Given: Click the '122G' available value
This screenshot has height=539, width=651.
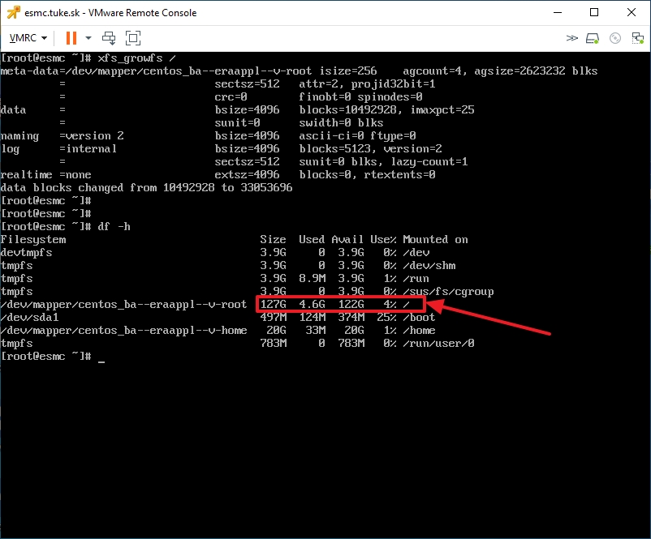Looking at the screenshot, I should (351, 304).
